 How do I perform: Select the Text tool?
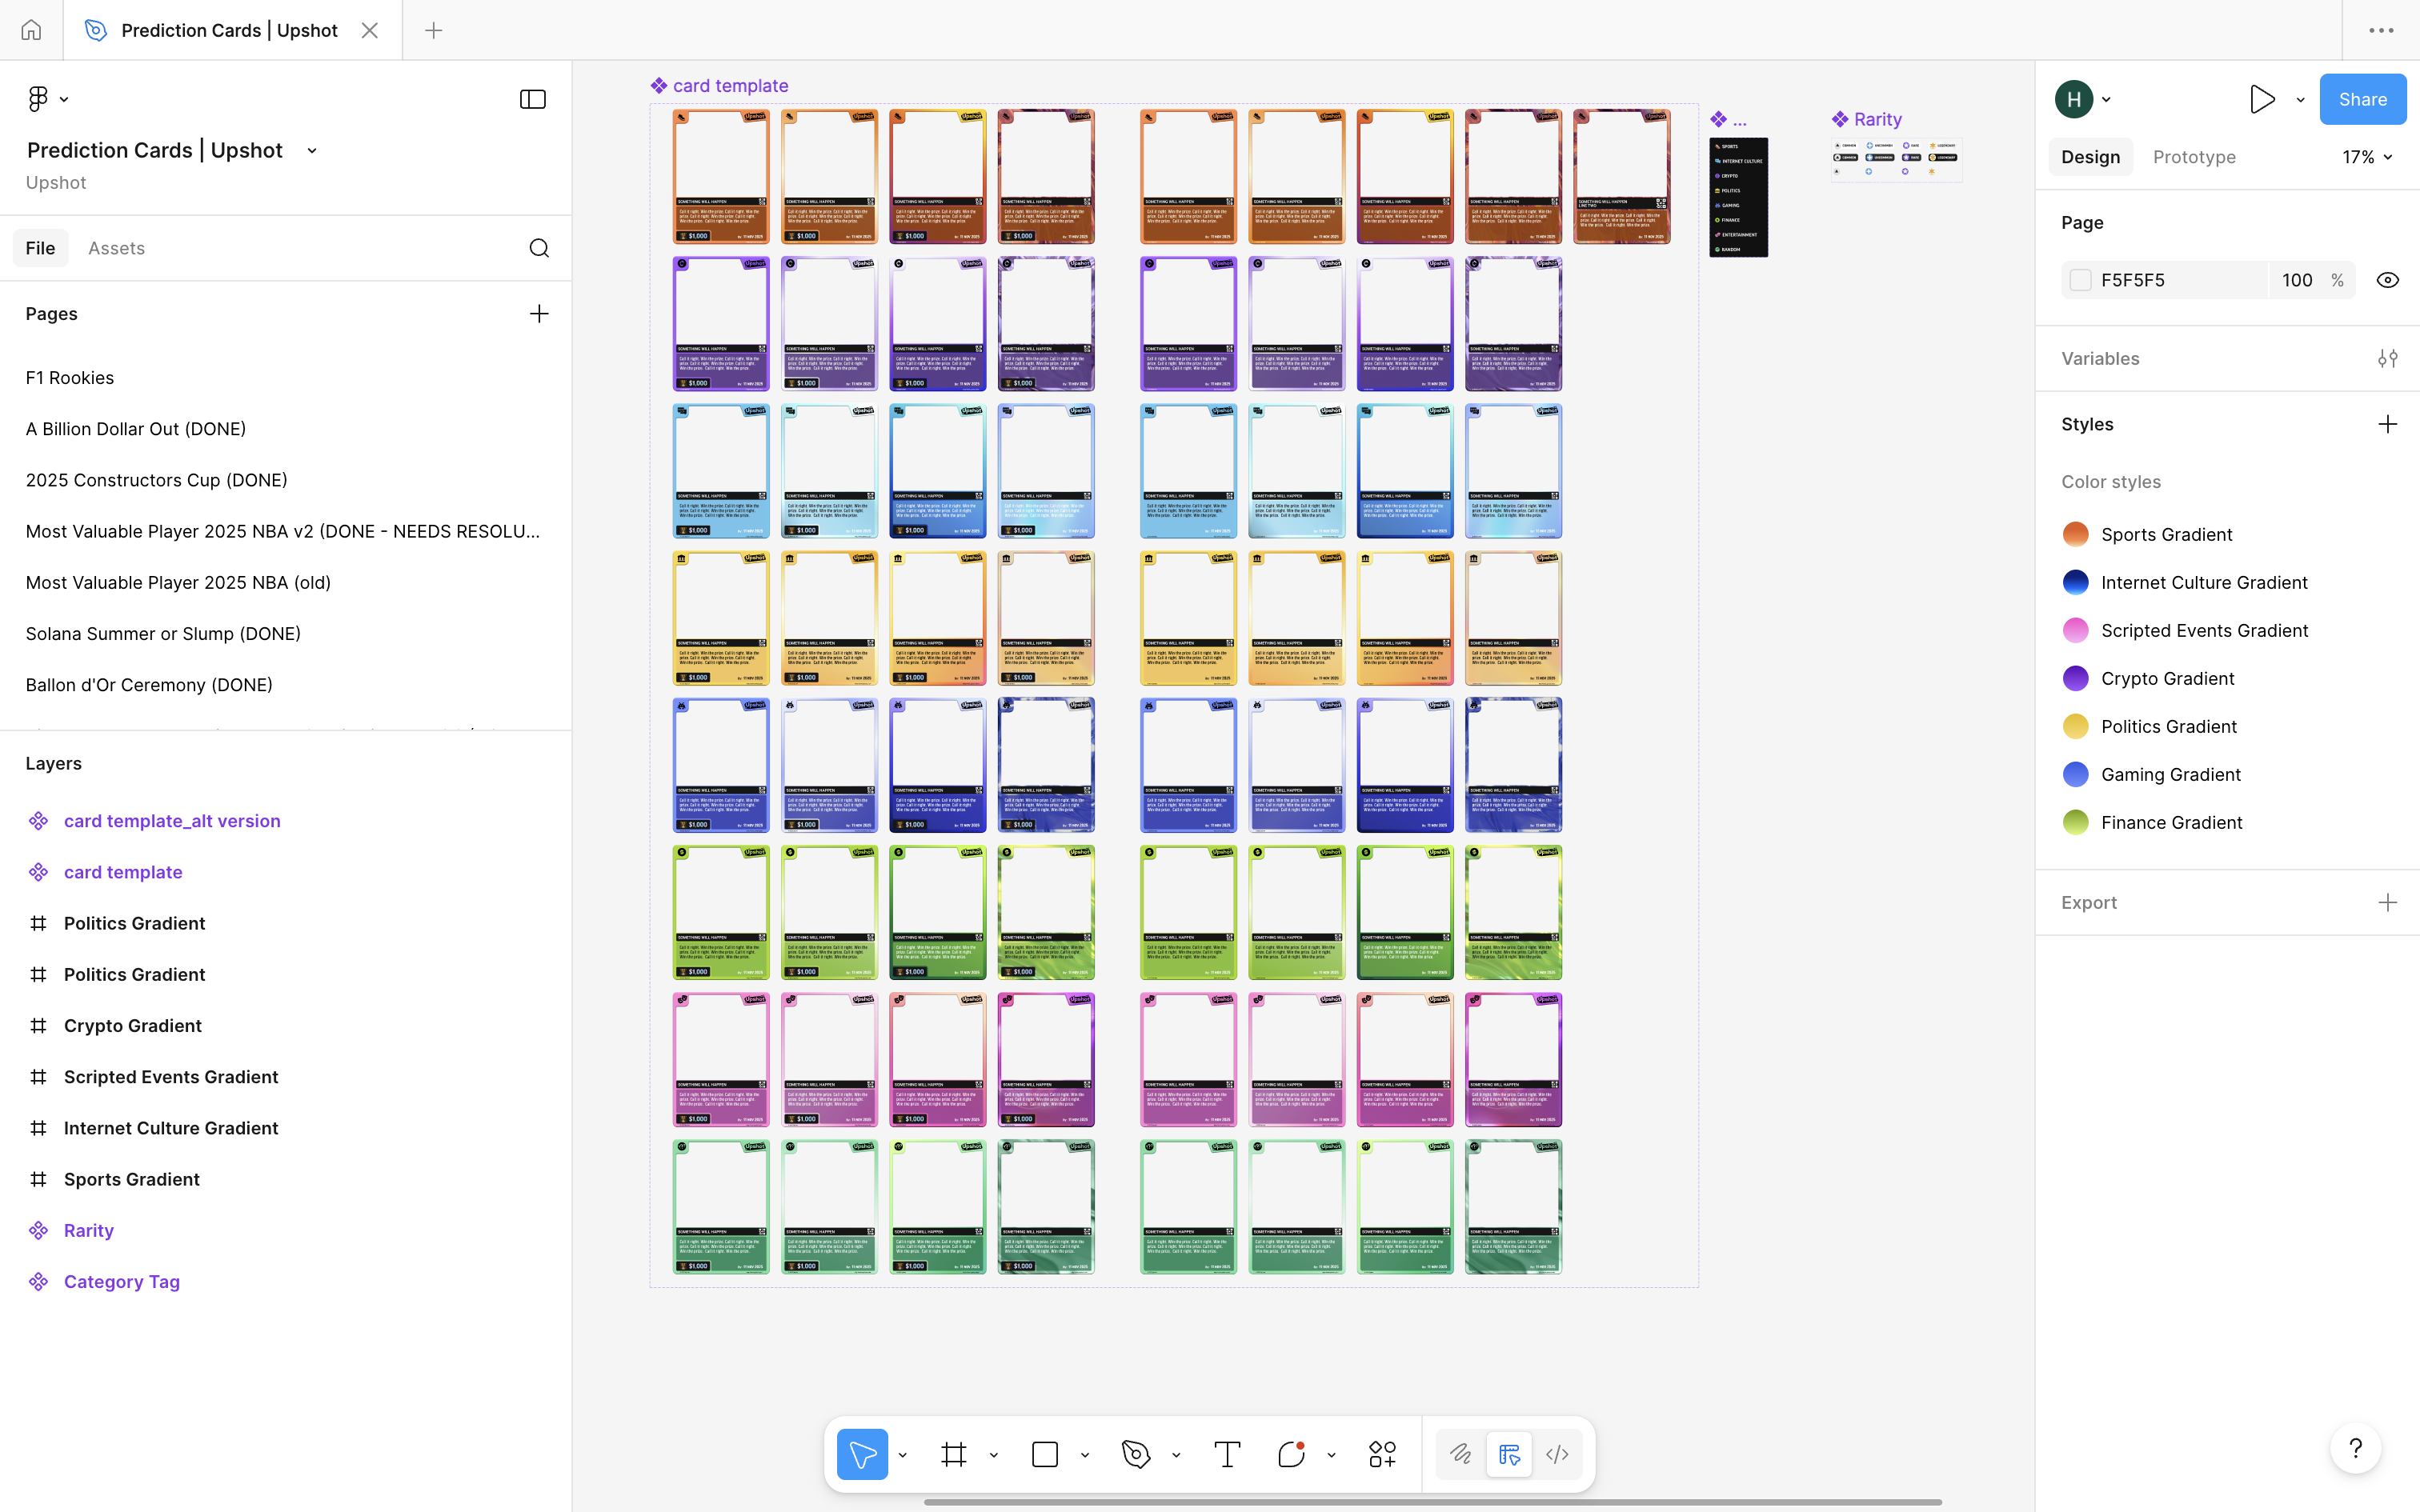1227,1454
